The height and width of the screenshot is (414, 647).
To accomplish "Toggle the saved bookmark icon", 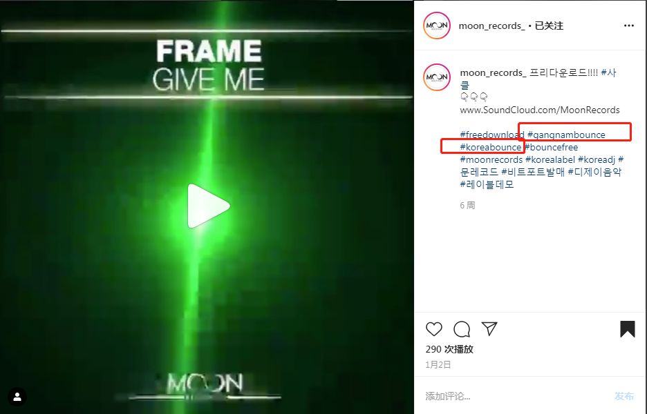I will (627, 329).
